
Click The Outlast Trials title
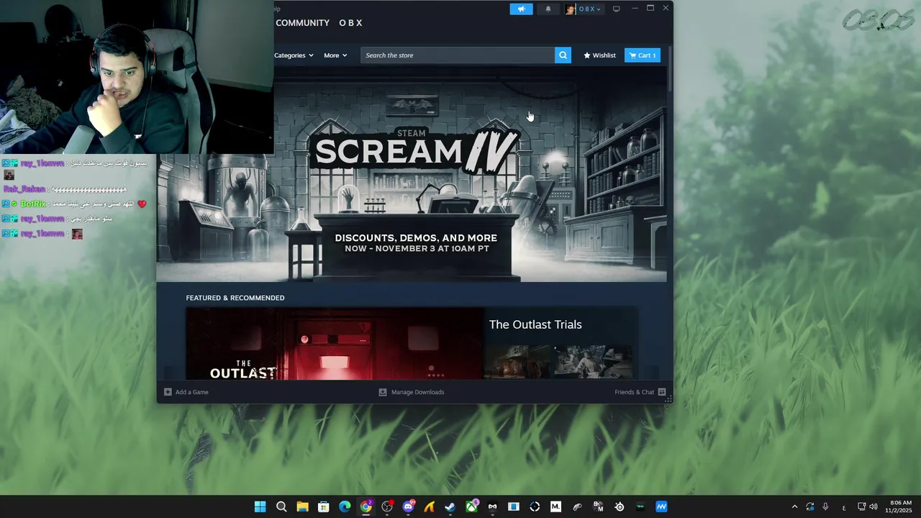tap(535, 324)
